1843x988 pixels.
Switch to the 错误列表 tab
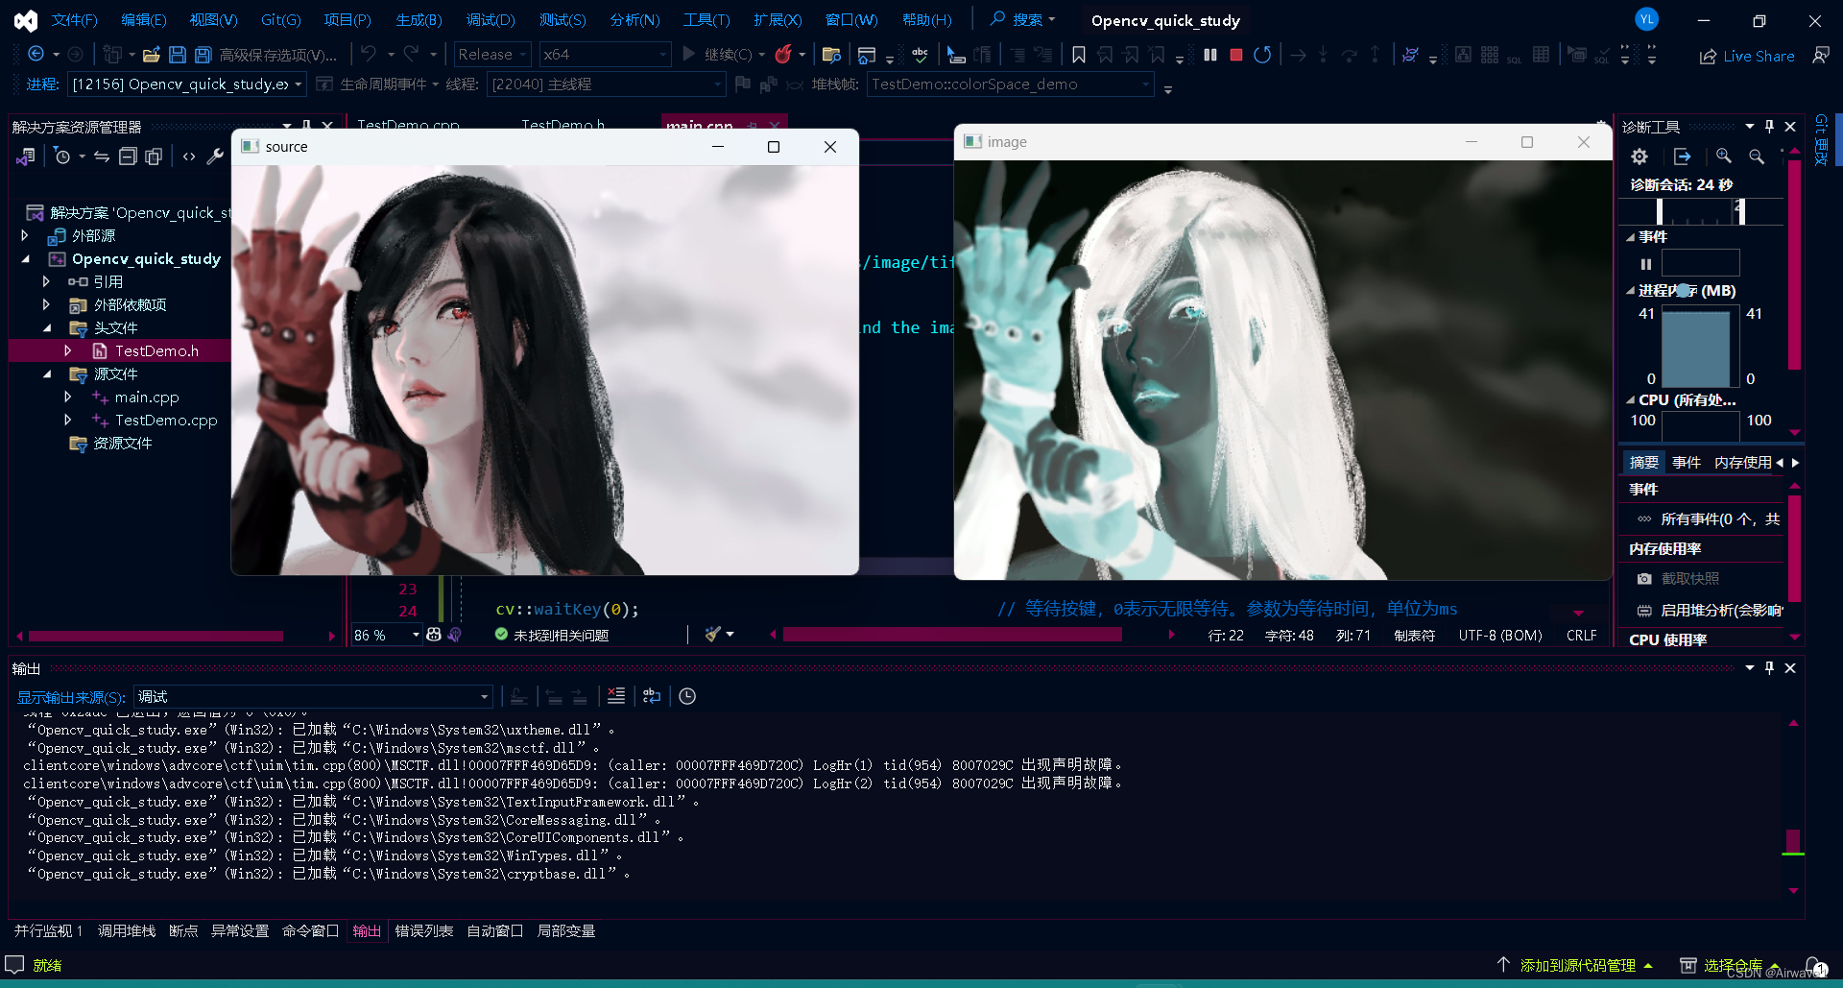pyautogui.click(x=423, y=930)
